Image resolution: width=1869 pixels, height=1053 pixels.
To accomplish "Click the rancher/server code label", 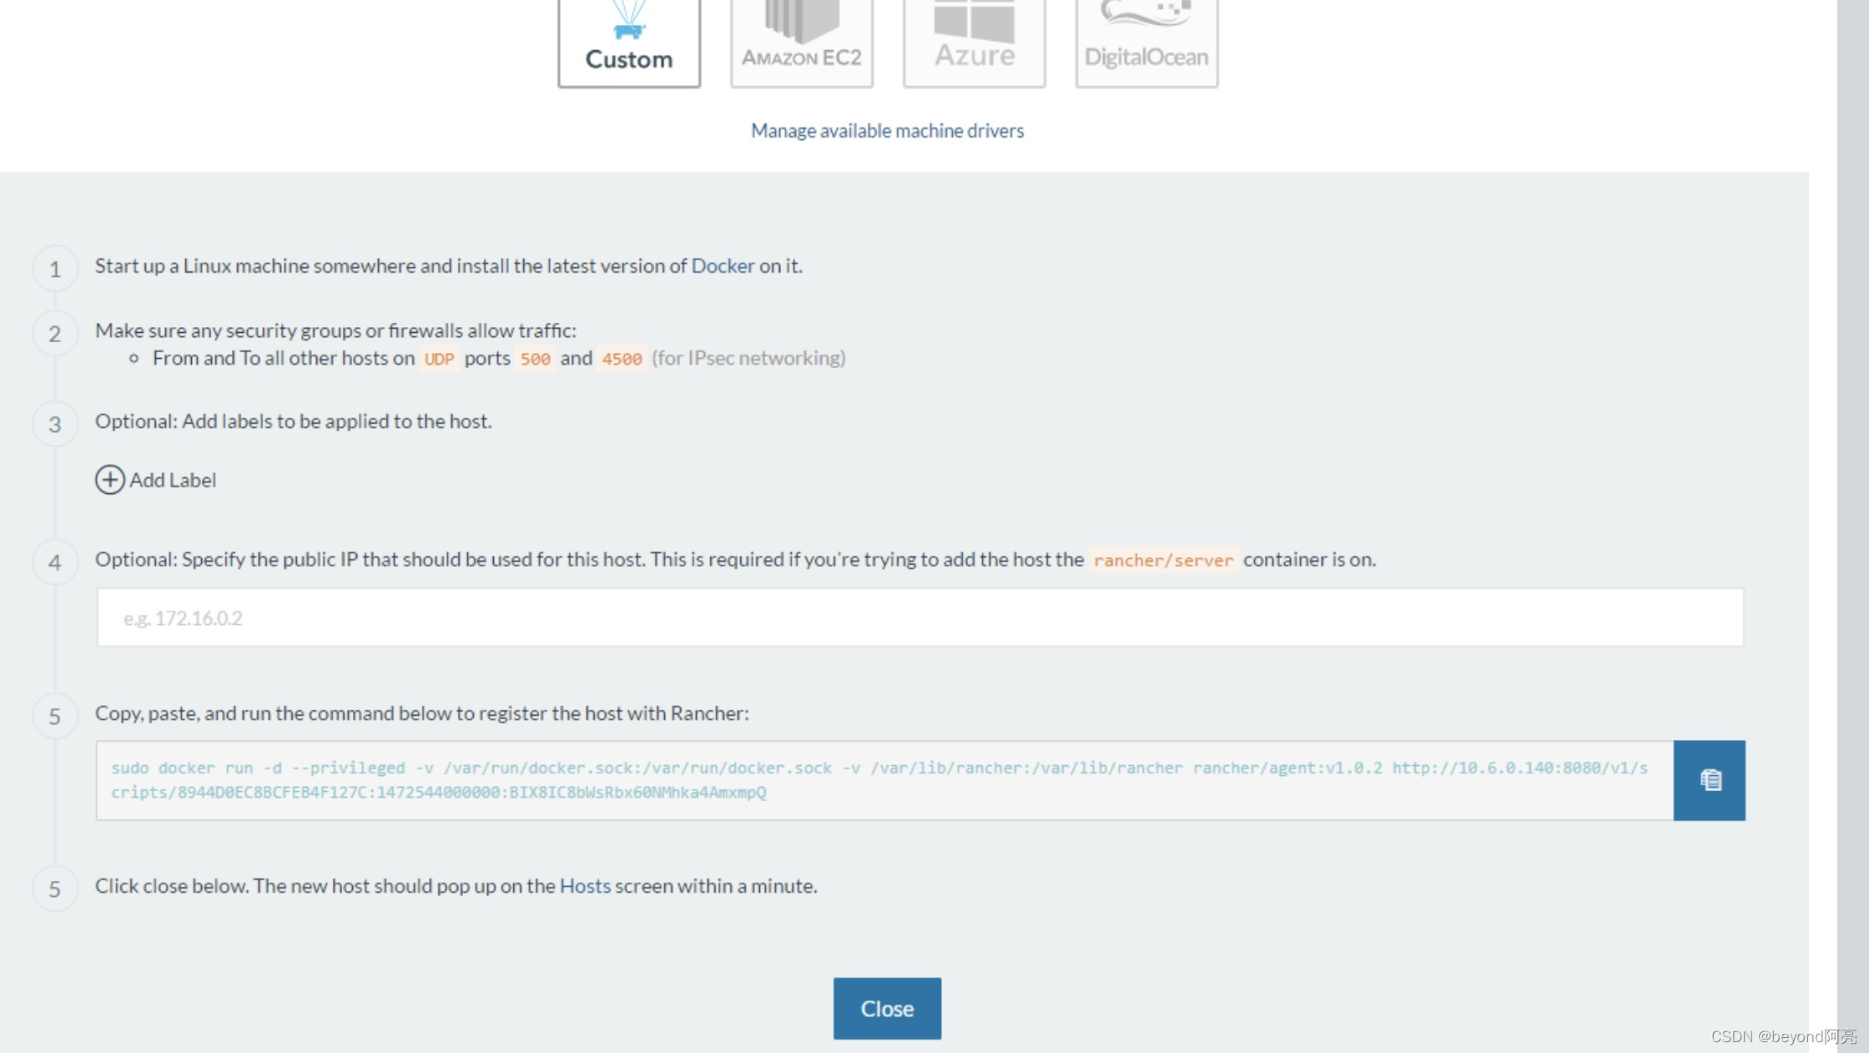I will (x=1163, y=560).
